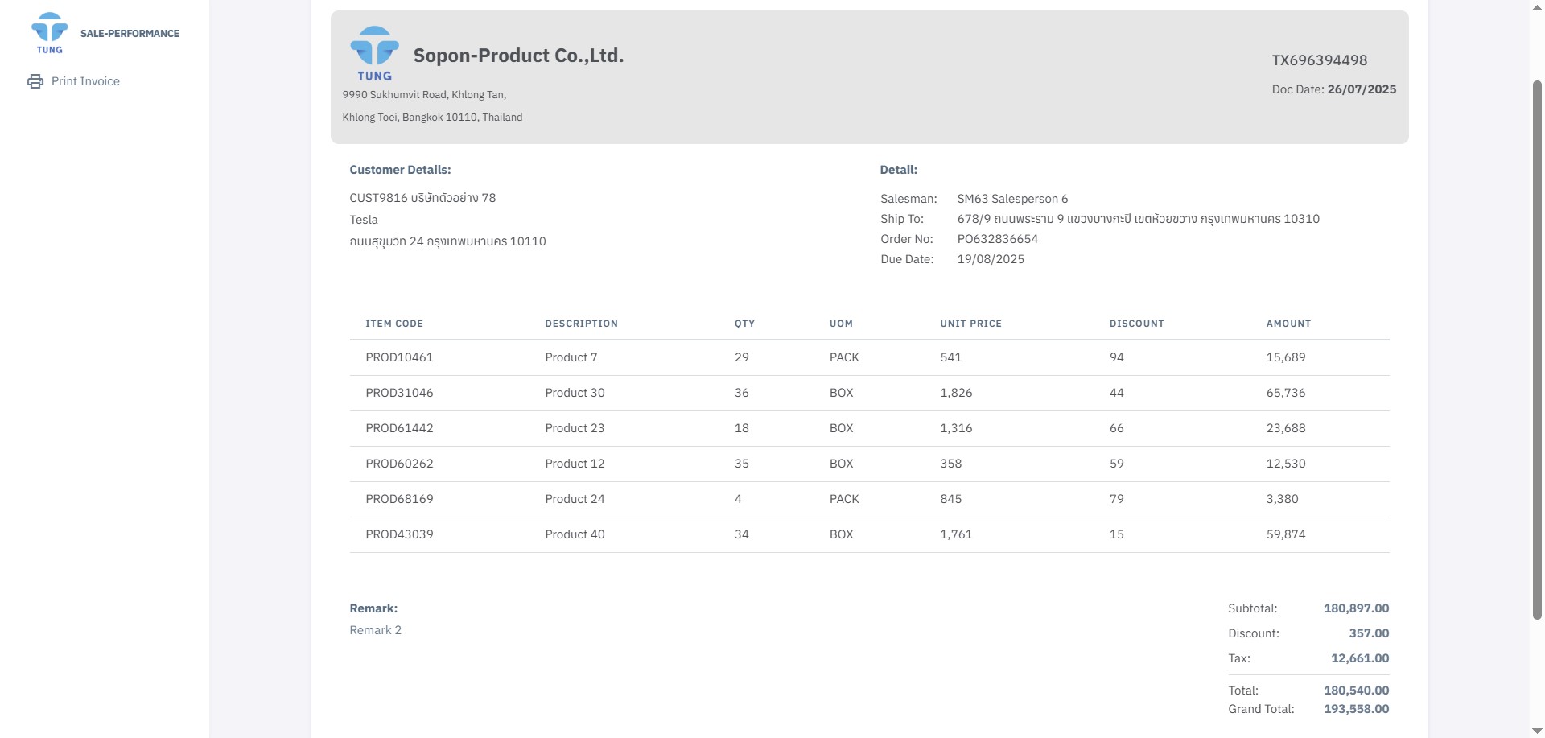Click PACK unit in PROD68169 row
This screenshot has width=1545, height=738.
pyautogui.click(x=844, y=499)
